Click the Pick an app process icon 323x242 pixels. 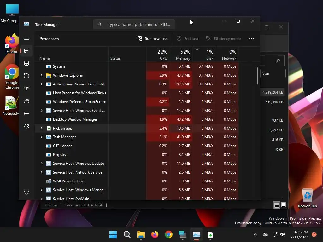point(48,128)
